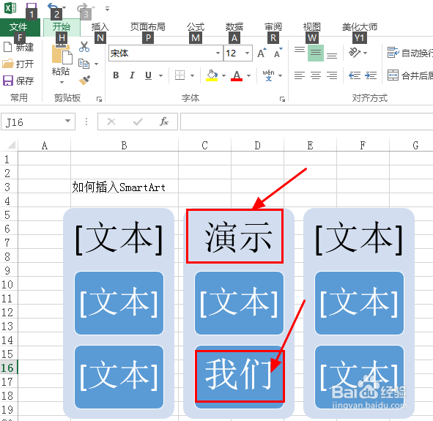Open the font name dropdown
The image size is (433, 421).
[x=218, y=53]
